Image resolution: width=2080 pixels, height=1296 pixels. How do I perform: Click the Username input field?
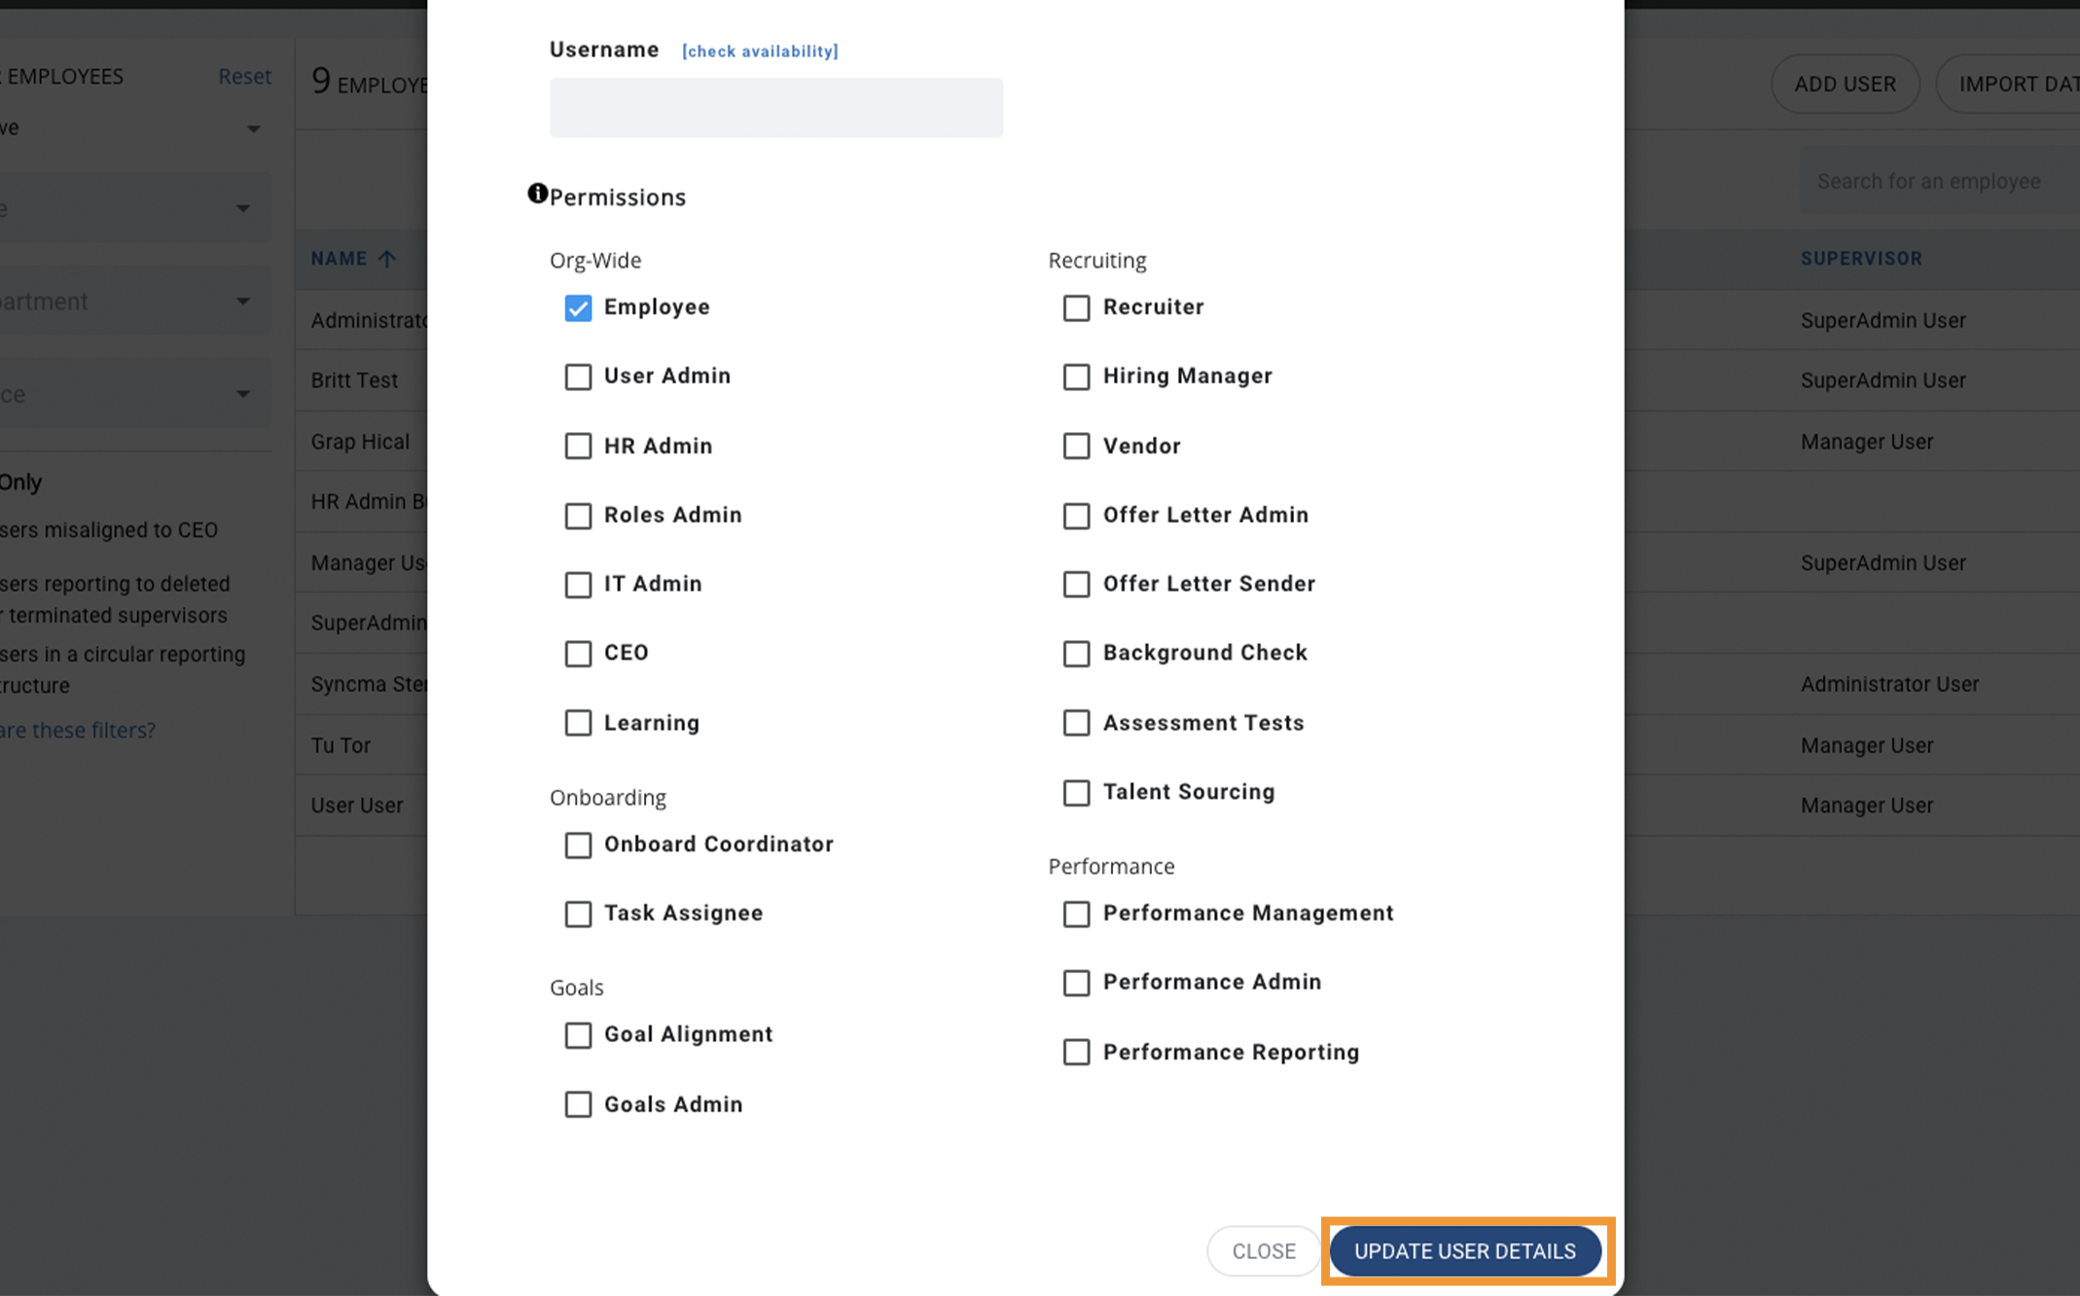pyautogui.click(x=776, y=108)
